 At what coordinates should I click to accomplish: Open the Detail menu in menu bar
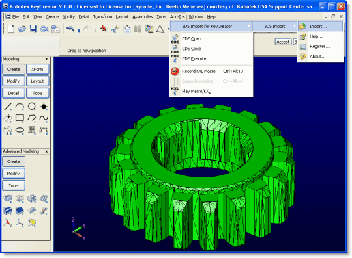click(x=83, y=17)
